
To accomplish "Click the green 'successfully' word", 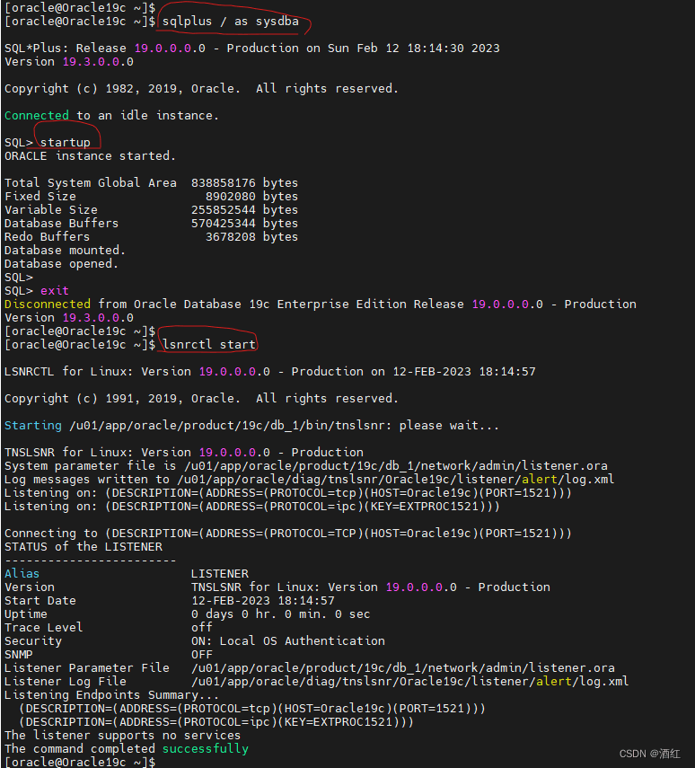I will [206, 748].
